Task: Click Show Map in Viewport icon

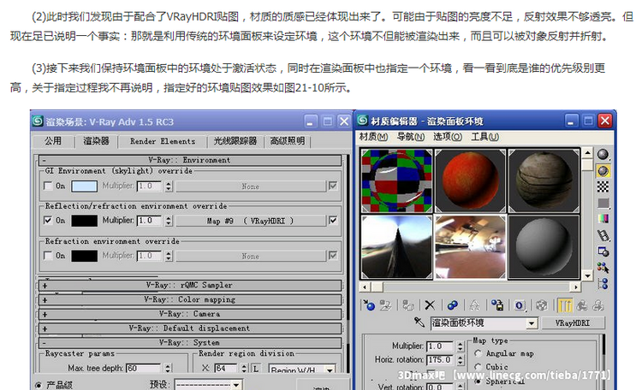Action: (x=541, y=305)
